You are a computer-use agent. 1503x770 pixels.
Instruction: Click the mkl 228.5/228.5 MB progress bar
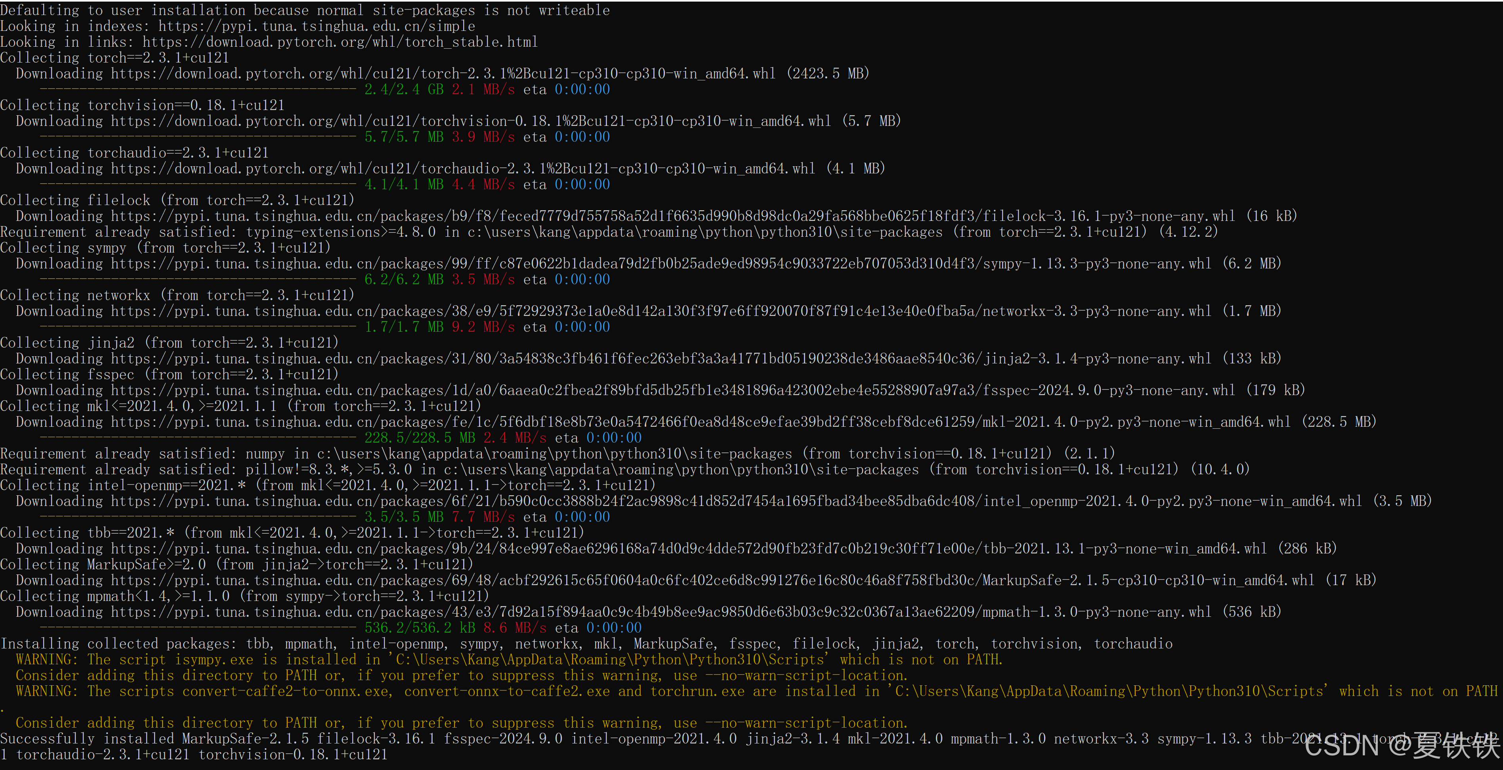tap(197, 438)
